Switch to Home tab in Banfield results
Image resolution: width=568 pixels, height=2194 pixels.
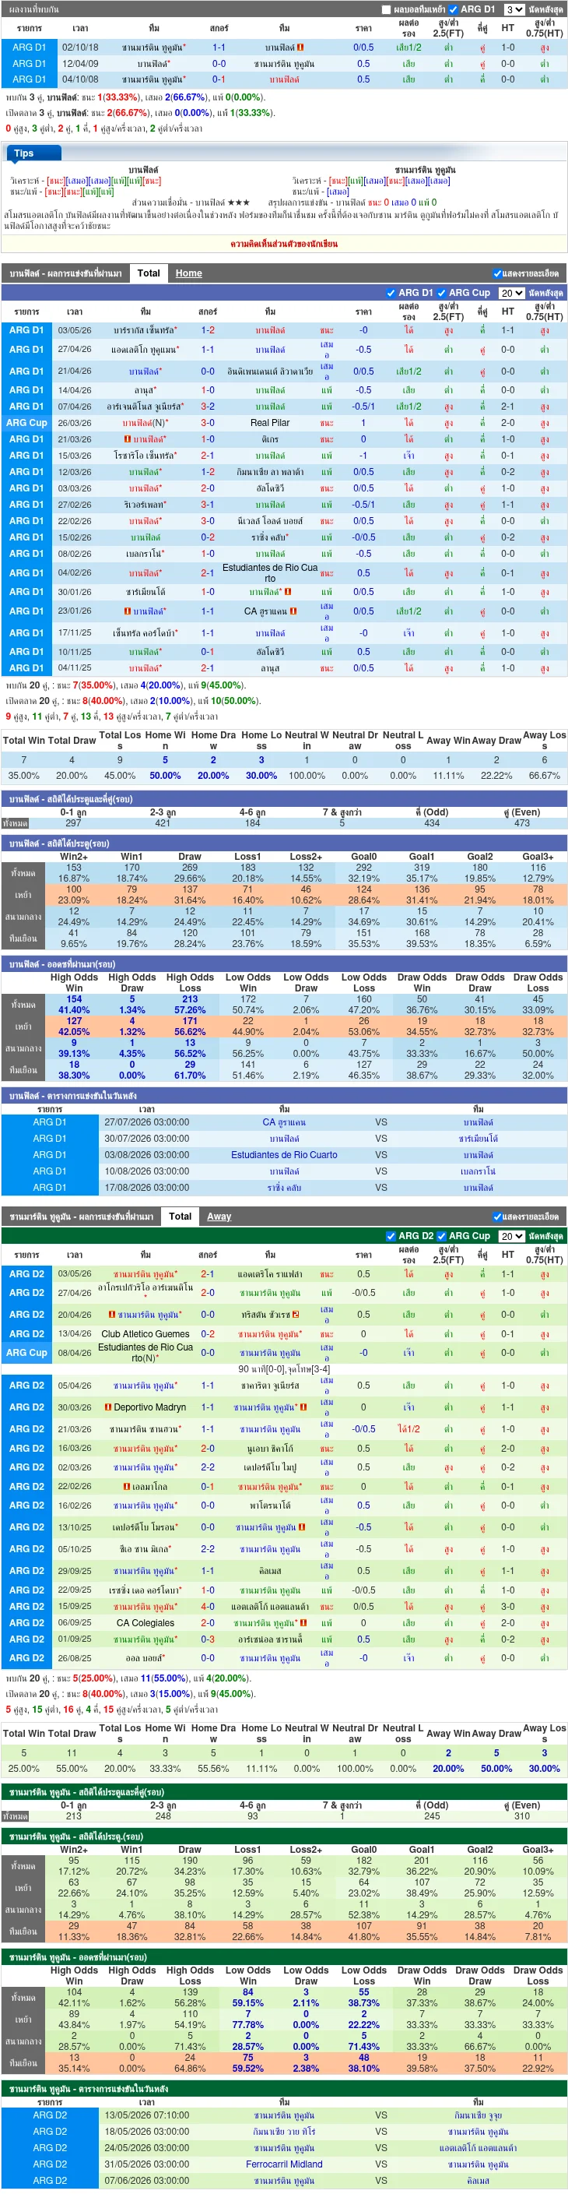click(x=189, y=273)
